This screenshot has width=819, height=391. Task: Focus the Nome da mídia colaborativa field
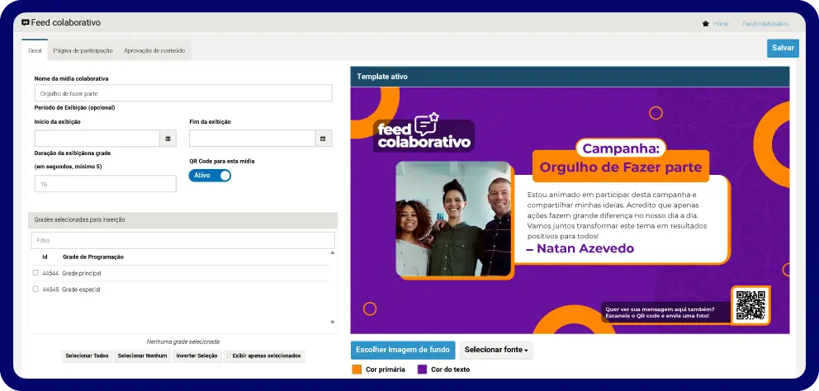pos(183,93)
